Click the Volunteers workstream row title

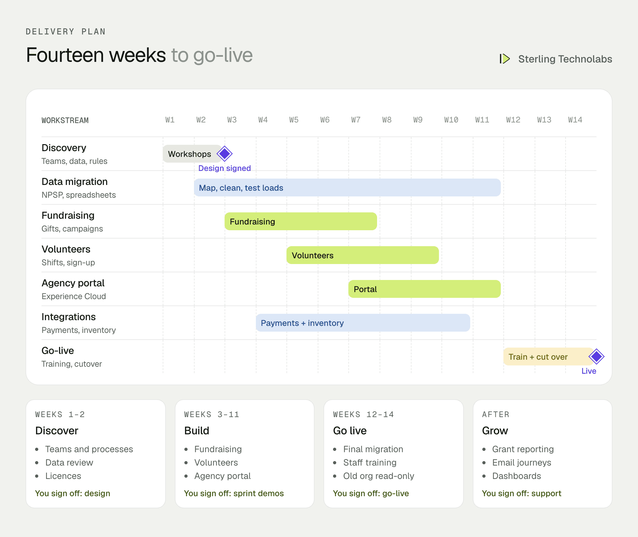click(x=66, y=249)
